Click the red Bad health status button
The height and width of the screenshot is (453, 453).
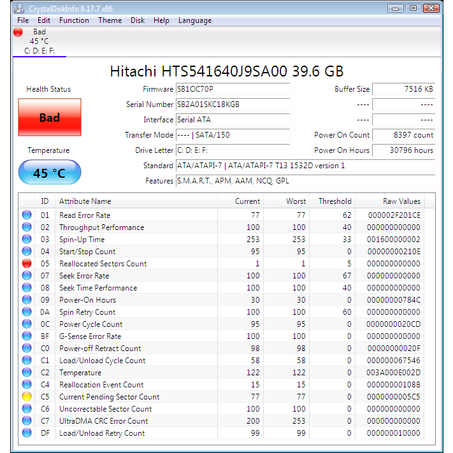(x=50, y=117)
